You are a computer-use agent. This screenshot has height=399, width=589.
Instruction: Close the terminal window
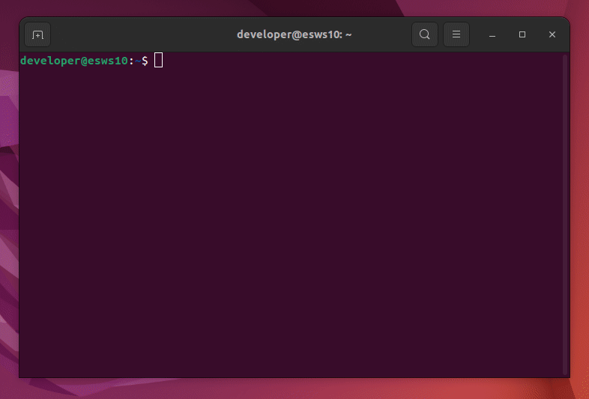tap(552, 34)
